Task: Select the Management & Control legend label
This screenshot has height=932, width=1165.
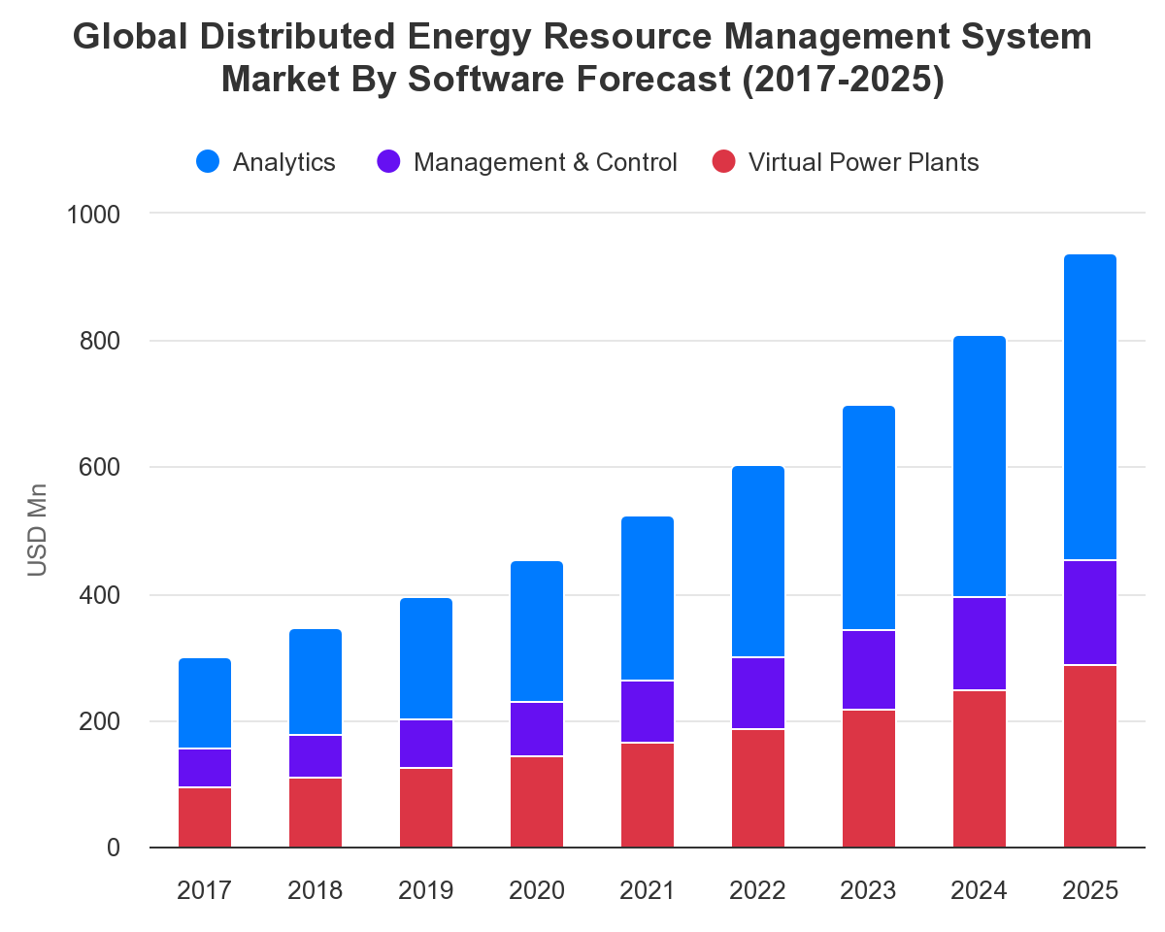Action: click(x=546, y=162)
